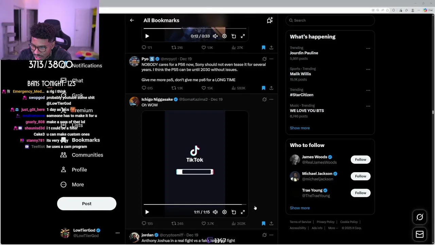
Task: Seek on the TikTok video progress bar
Action: [195, 205]
